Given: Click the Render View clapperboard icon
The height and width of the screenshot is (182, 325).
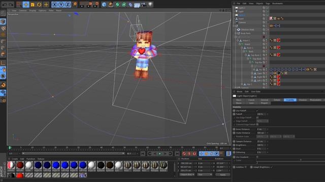Looking at the screenshot, I should [x=83, y=5].
